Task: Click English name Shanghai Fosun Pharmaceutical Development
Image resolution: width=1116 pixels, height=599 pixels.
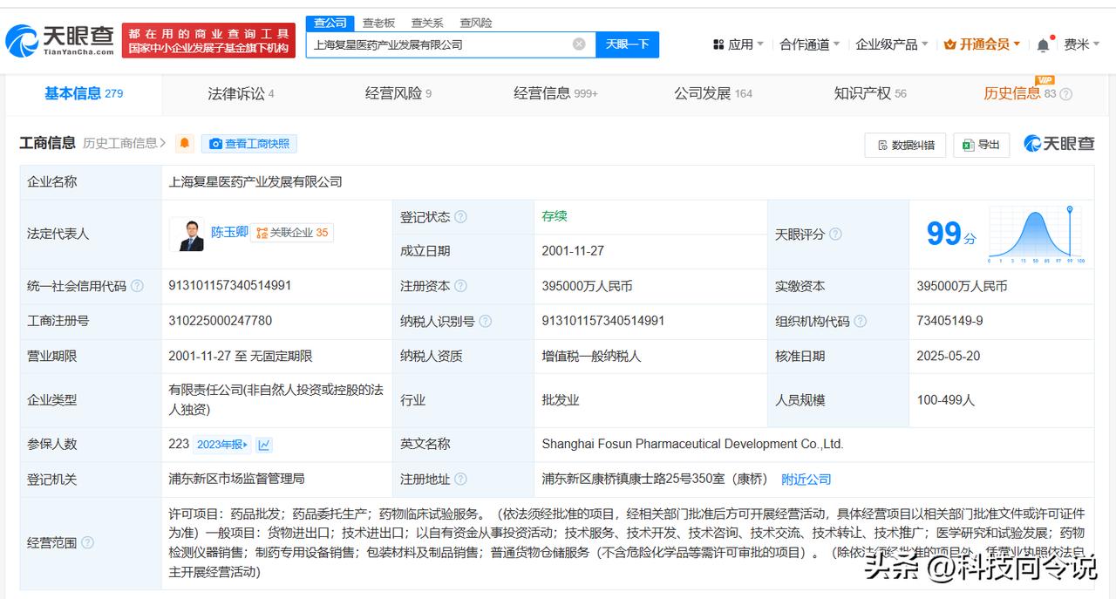Action: (x=693, y=444)
